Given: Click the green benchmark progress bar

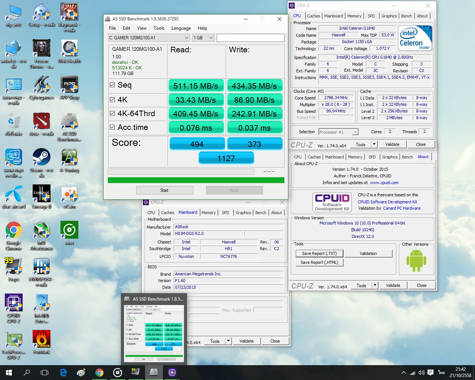Looking at the screenshot, I should click(x=196, y=180).
